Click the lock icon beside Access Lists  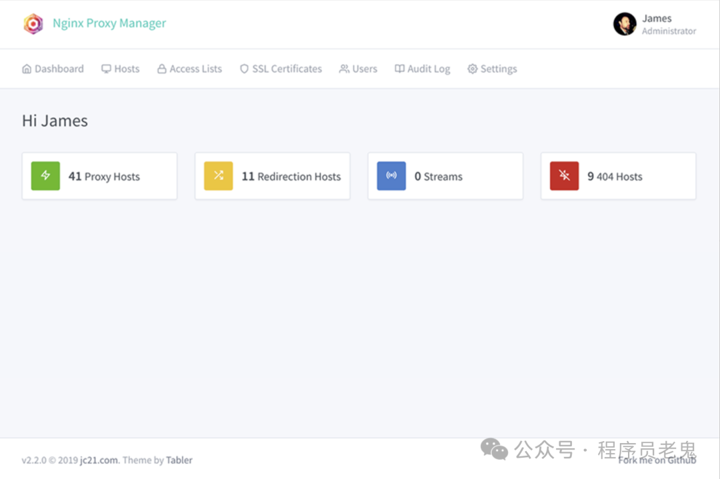pos(161,69)
